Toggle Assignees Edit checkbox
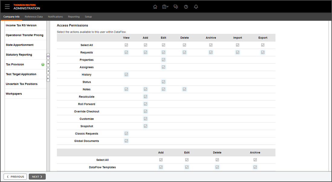Image resolution: width=332 pixels, height=182 pixels. click(x=163, y=67)
